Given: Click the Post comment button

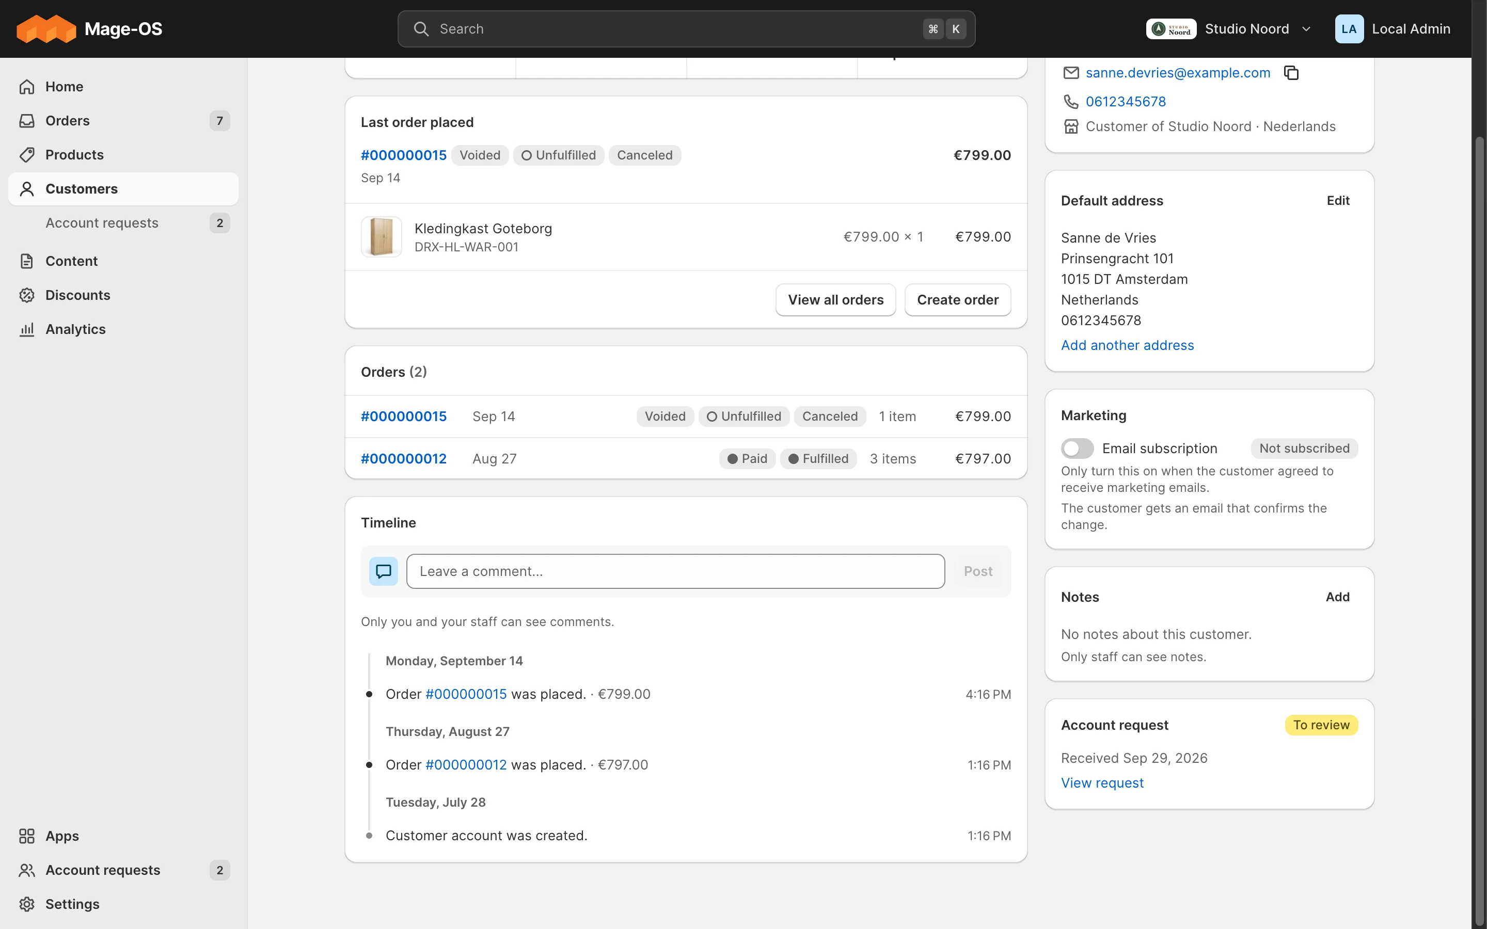Looking at the screenshot, I should [977, 571].
